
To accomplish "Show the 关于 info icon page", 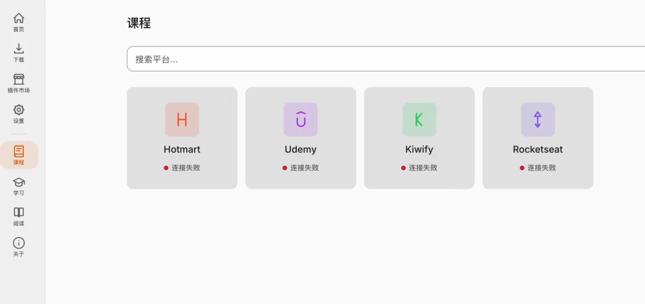I will coord(19,243).
